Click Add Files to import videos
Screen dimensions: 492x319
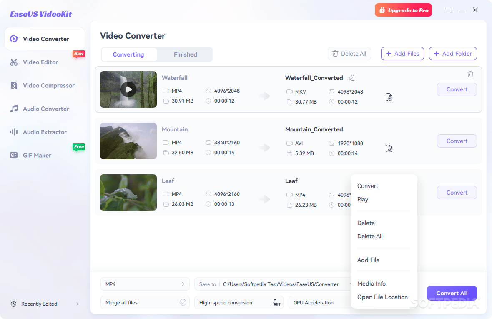pos(402,53)
